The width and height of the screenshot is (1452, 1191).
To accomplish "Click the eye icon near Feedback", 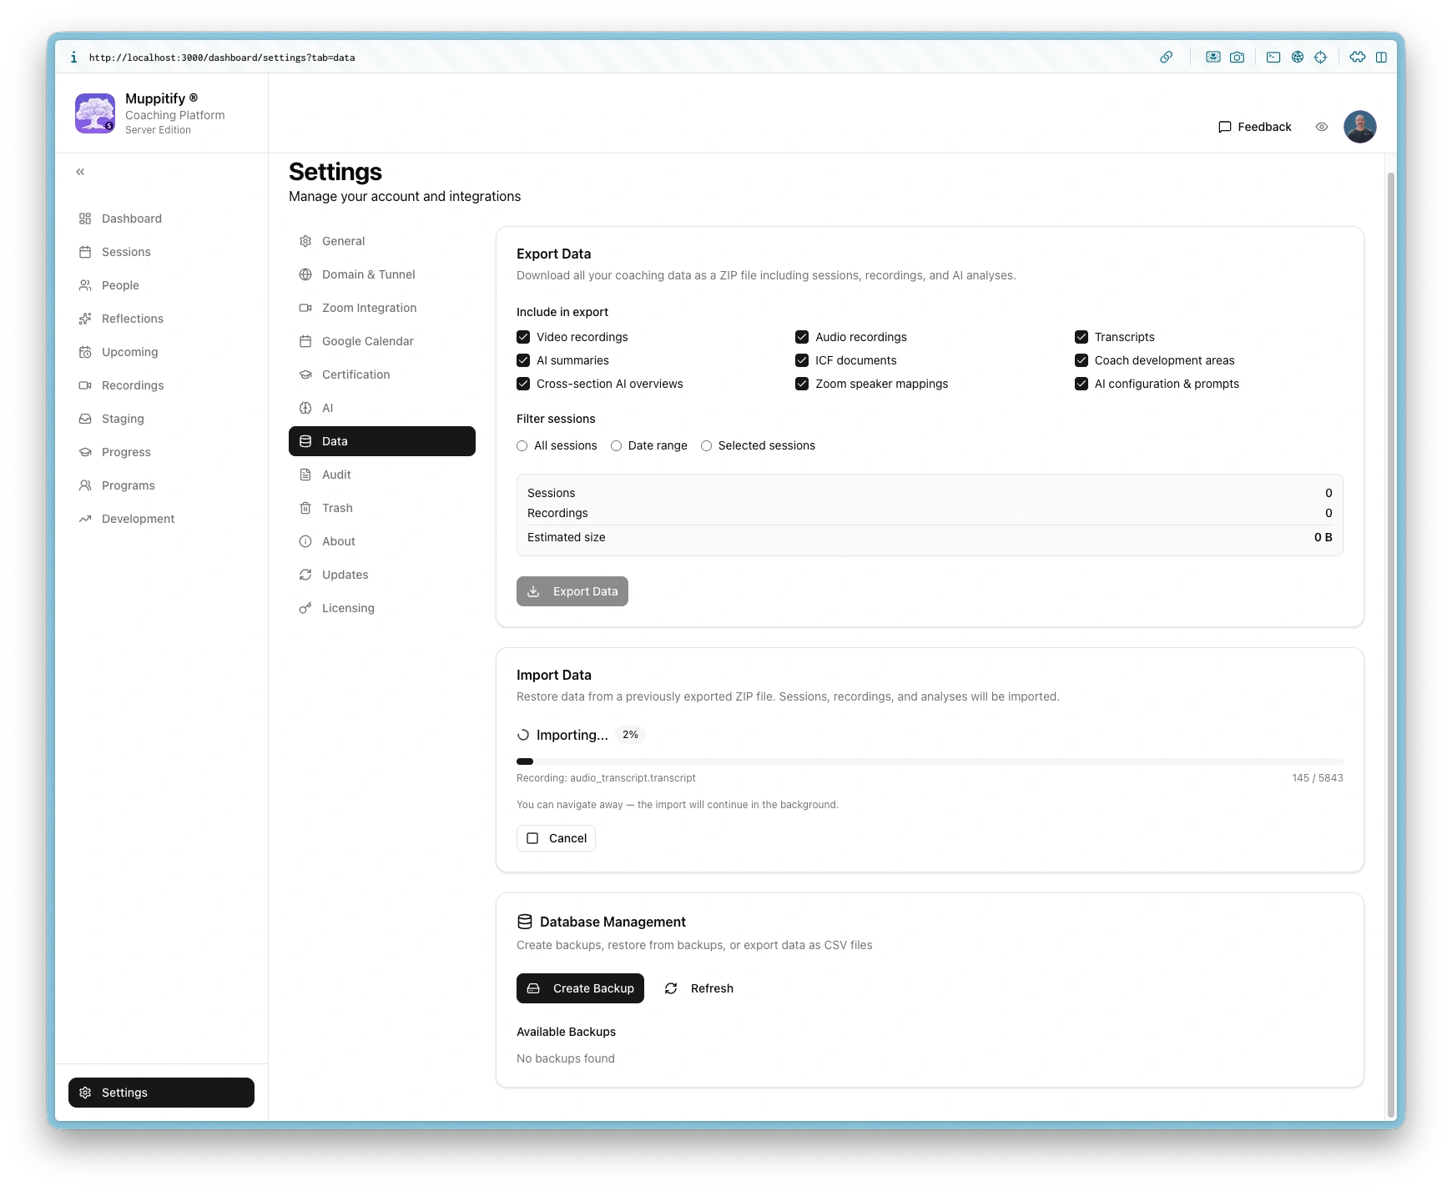I will (1322, 127).
